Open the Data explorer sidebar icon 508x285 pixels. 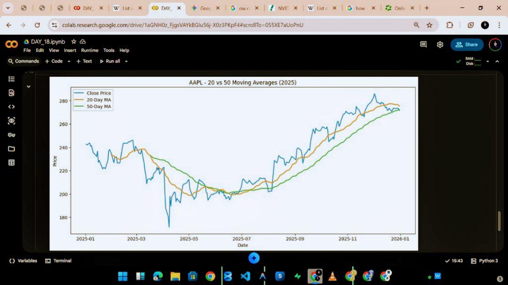(11, 121)
